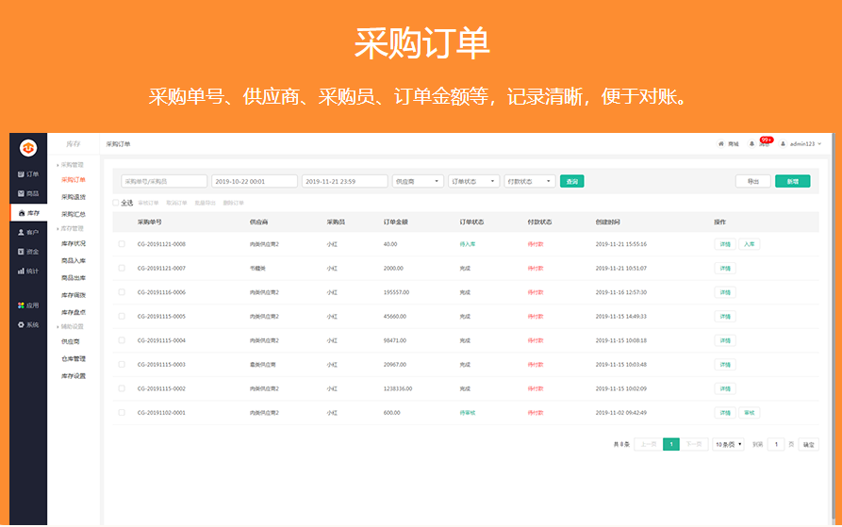842x527 pixels.
Task: Open the 订单状态 order status dropdown
Action: pyautogui.click(x=473, y=181)
